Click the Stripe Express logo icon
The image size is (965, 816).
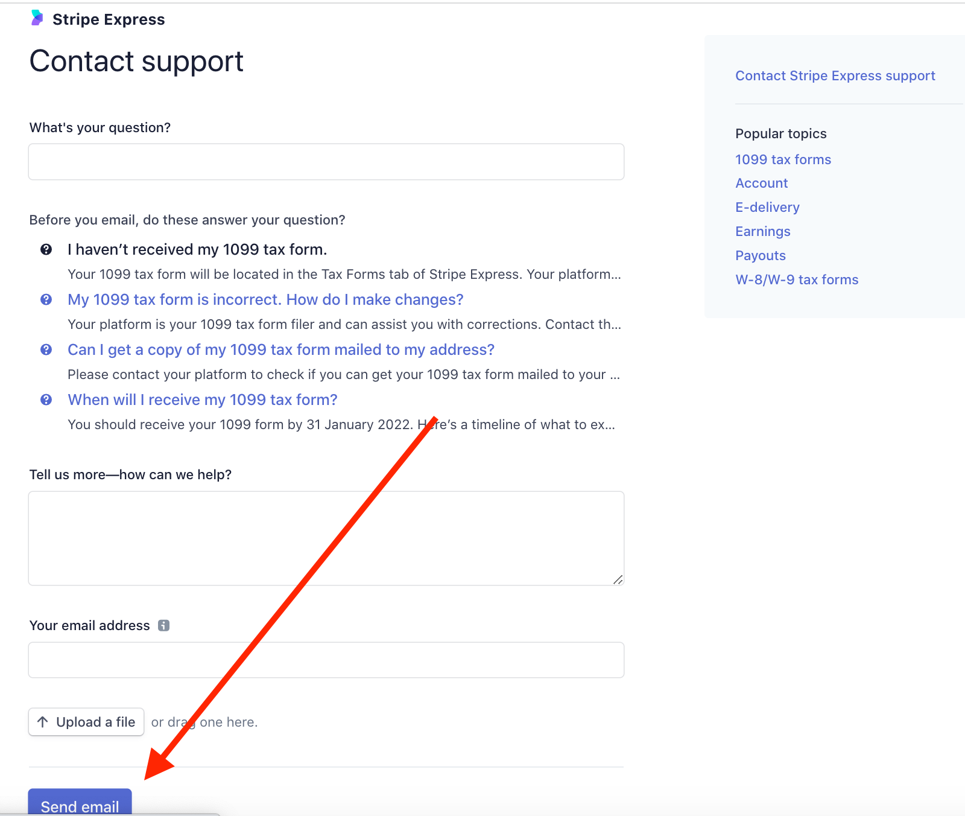click(37, 18)
